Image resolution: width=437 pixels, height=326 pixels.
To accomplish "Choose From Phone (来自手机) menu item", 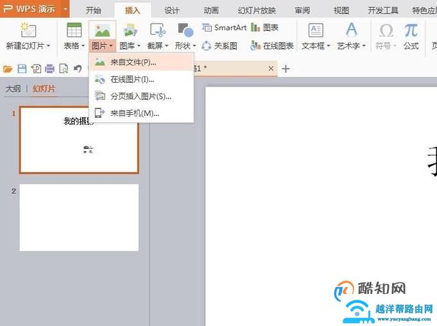I will [141, 113].
